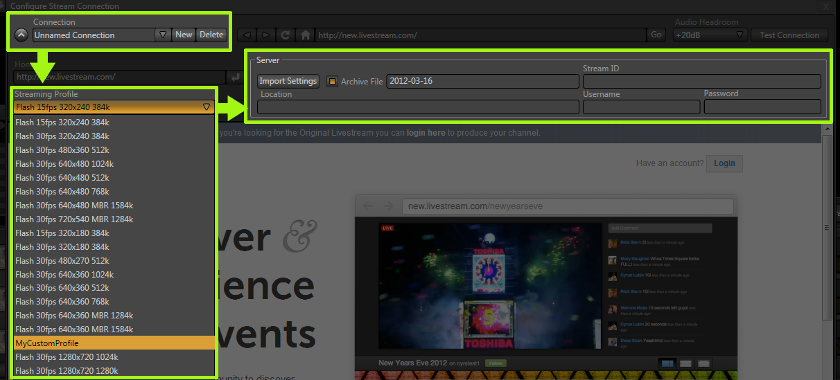Select MyCustomProfile from the profile list
The image size is (840, 380).
[114, 343]
